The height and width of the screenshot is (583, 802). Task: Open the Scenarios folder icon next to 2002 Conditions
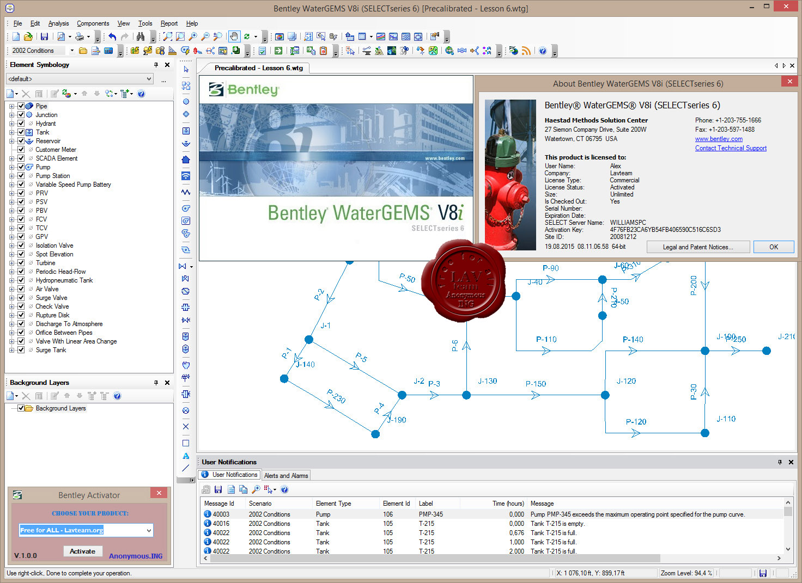click(83, 51)
